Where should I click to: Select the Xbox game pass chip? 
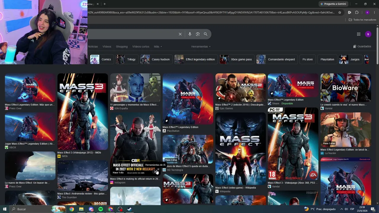point(237,59)
